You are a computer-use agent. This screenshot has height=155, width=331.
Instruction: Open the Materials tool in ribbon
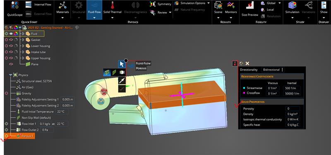(x=62, y=10)
